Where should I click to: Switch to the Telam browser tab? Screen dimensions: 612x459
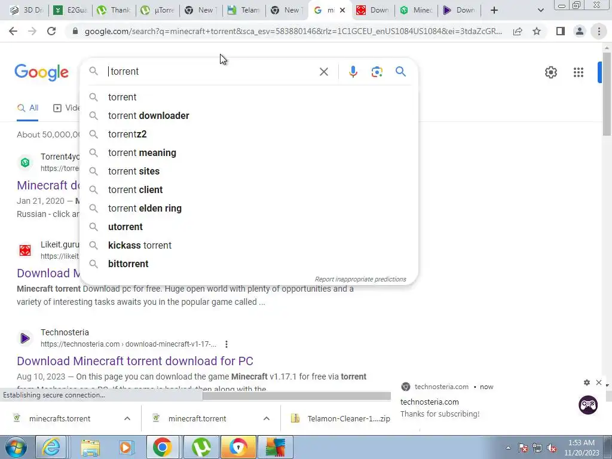click(244, 10)
